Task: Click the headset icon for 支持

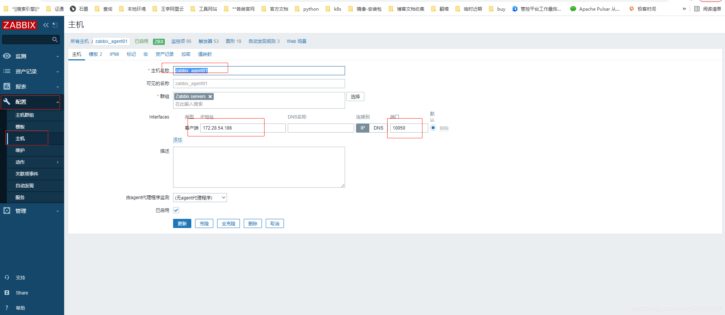Action: (7, 277)
